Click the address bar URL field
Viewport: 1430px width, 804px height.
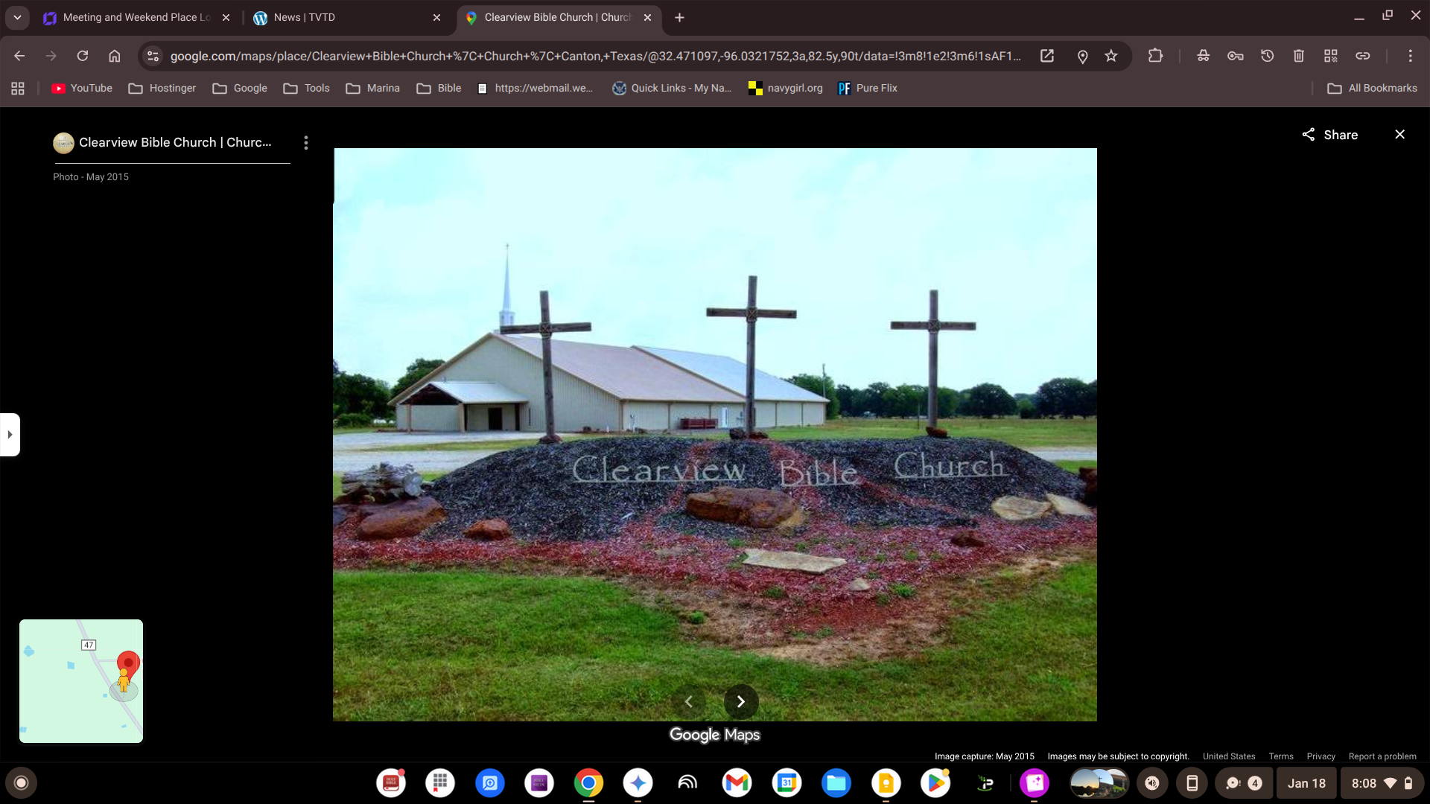pos(596,56)
